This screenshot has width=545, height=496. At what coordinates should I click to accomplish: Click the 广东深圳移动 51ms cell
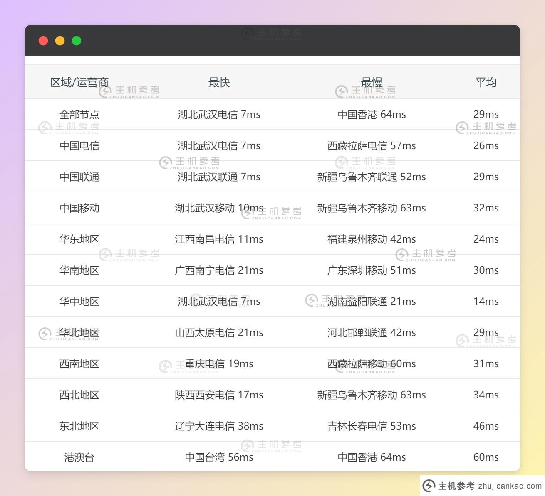pyautogui.click(x=372, y=270)
